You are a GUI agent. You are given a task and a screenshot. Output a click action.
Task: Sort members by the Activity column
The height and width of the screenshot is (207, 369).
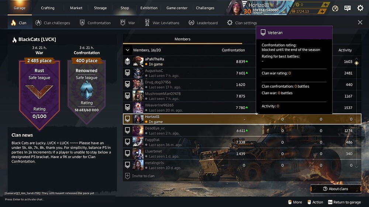tap(345, 50)
